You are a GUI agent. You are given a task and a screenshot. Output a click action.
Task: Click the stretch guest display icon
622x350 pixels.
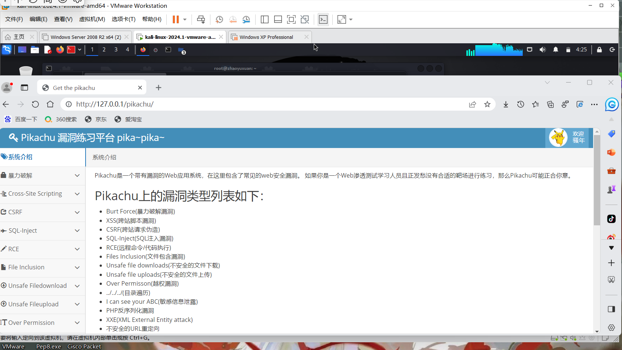342,19
